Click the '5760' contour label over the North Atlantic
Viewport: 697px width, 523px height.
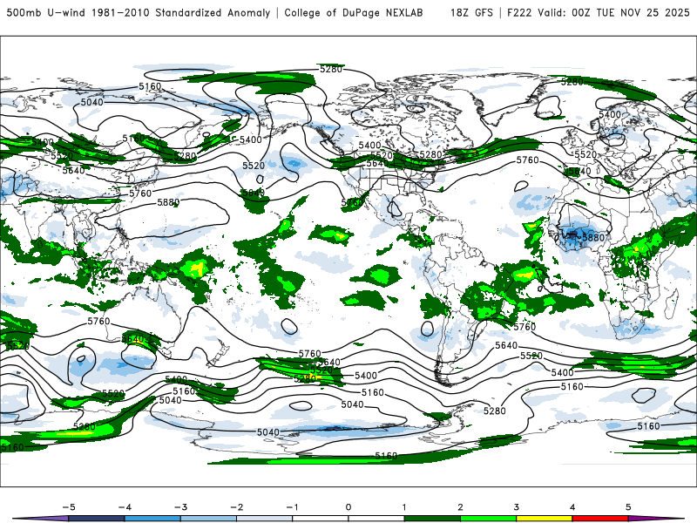(527, 160)
